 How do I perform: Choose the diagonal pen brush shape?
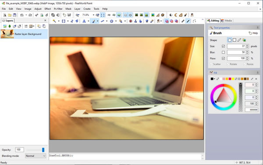[x=239, y=40]
